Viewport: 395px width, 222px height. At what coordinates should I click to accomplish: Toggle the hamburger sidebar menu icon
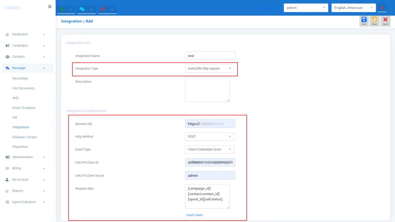(x=50, y=6)
